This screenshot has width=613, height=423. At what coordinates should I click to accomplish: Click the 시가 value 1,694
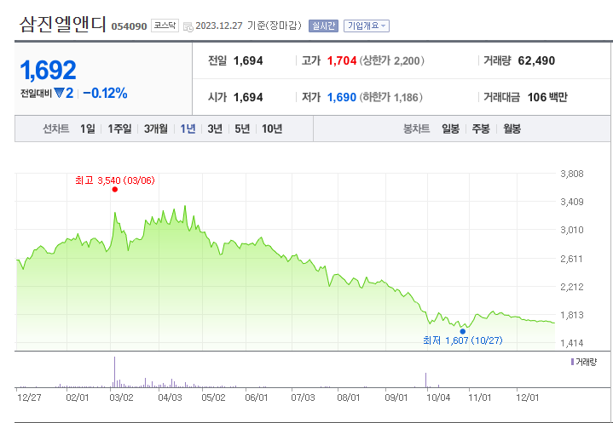click(x=248, y=97)
